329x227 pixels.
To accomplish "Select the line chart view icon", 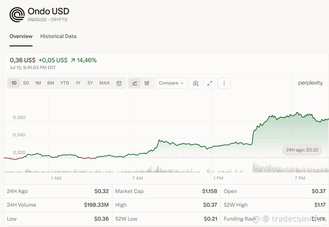I will [135, 83].
